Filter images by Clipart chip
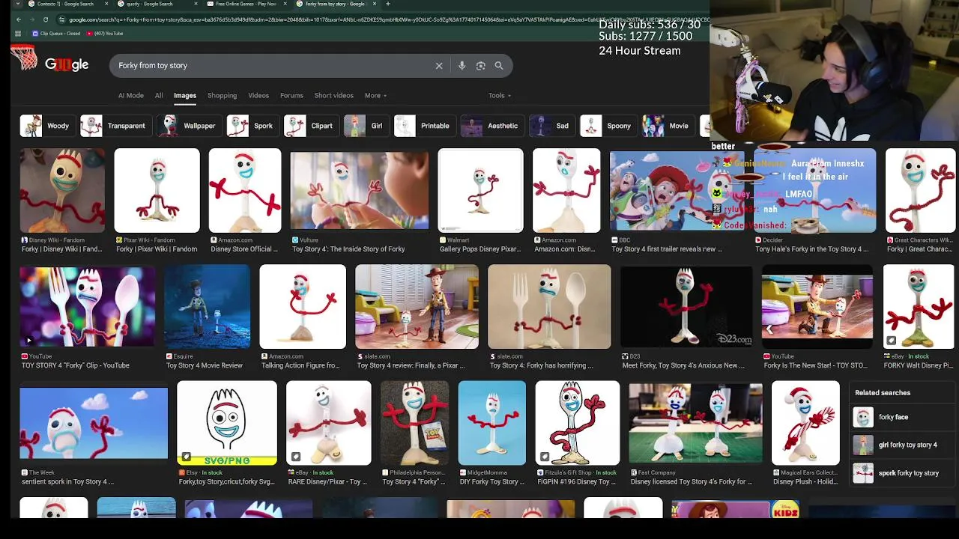Screen dimensions: 959x539 310,126
